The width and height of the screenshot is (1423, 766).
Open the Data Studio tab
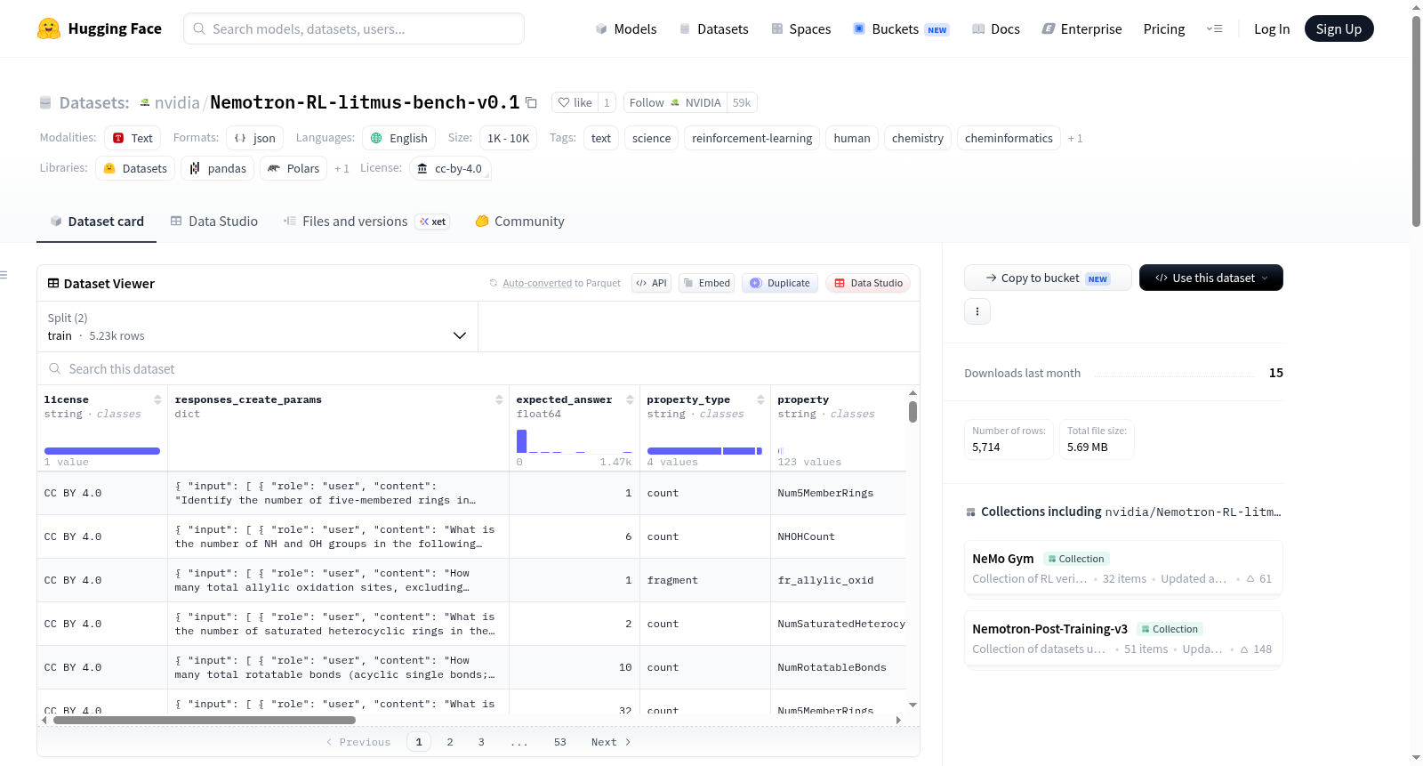(214, 222)
